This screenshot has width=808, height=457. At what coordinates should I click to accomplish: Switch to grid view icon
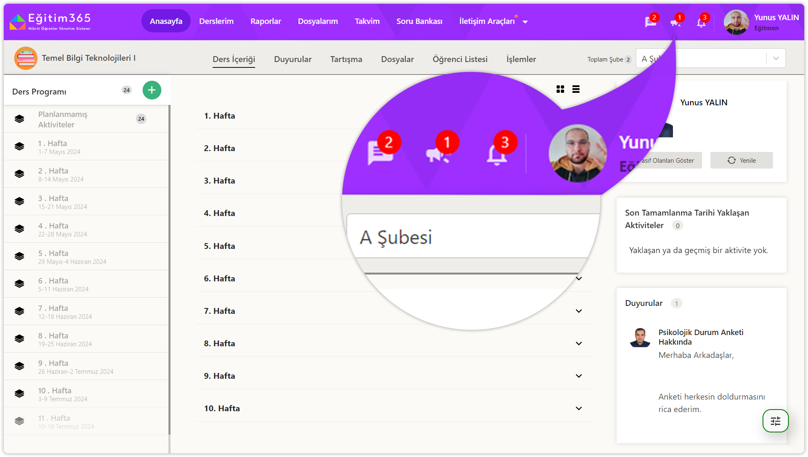coord(560,89)
